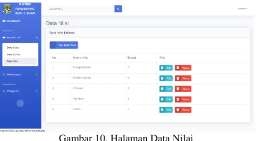The height and width of the screenshot is (141, 257).
Task: Click the Data Nilai page heading
Action: [57, 23]
